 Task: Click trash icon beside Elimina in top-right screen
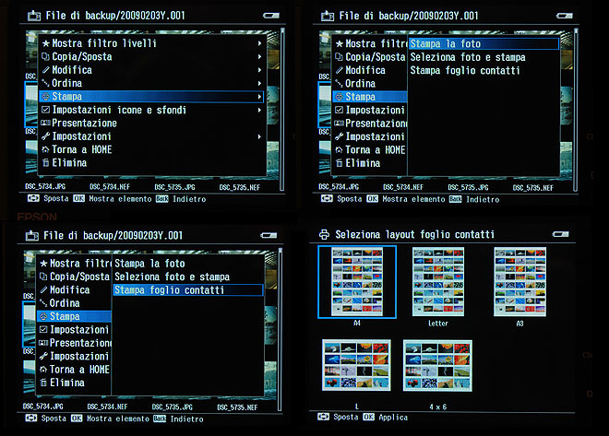coord(340,163)
